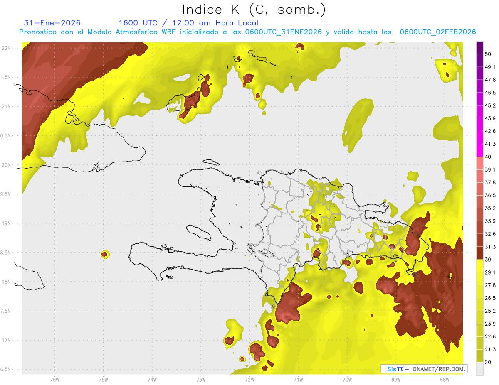The height and width of the screenshot is (385, 499).
Task: Click longitude label "68W"
Action: (x=445, y=380)
